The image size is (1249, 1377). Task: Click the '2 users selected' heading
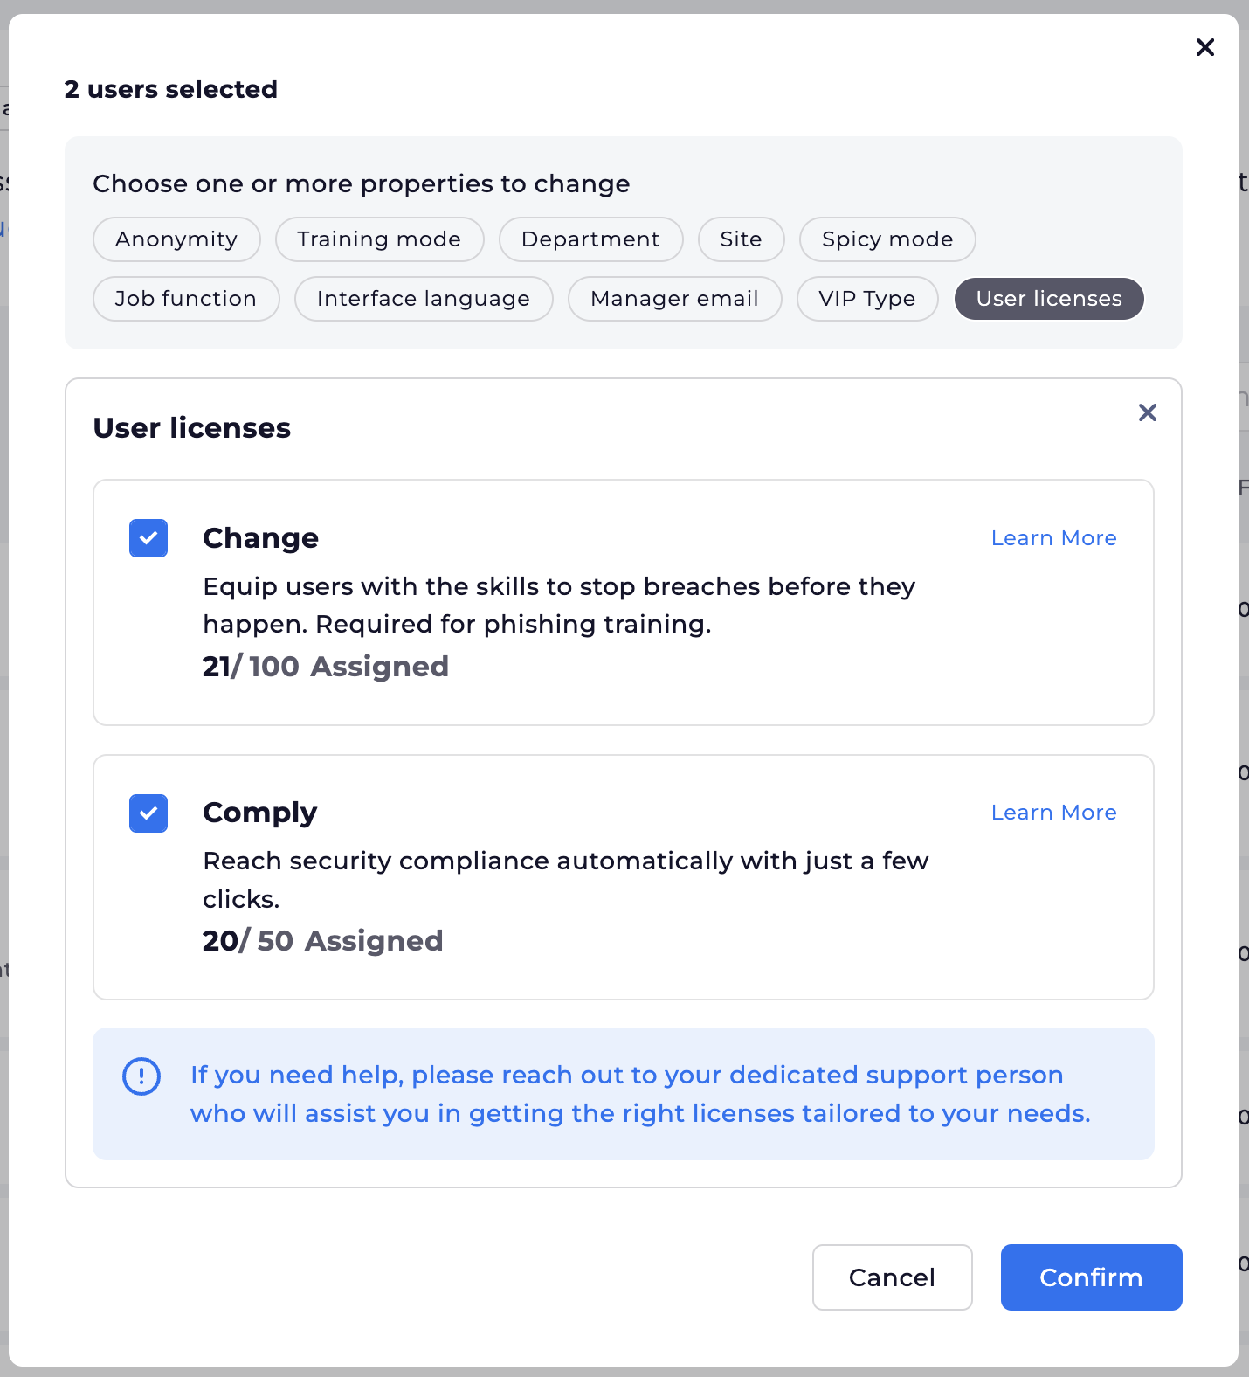(171, 89)
